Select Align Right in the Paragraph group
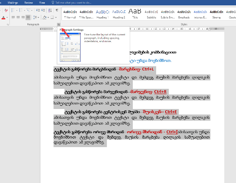The width and height of the screenshot is (236, 183). click(x=23, y=17)
